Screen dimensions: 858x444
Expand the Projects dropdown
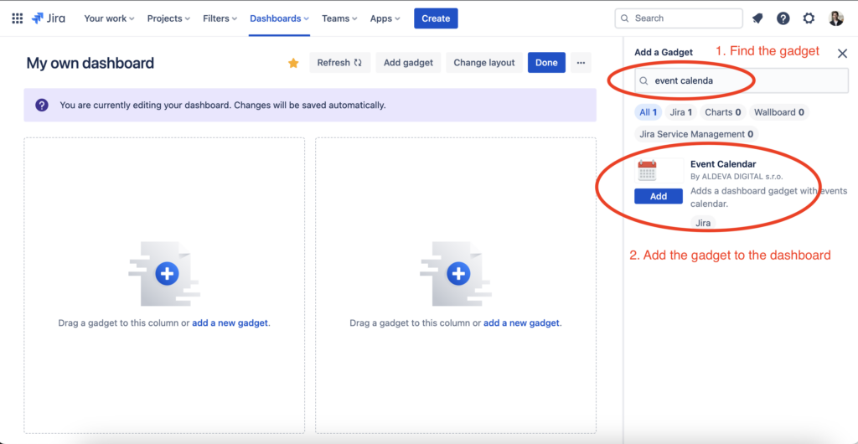coord(168,18)
